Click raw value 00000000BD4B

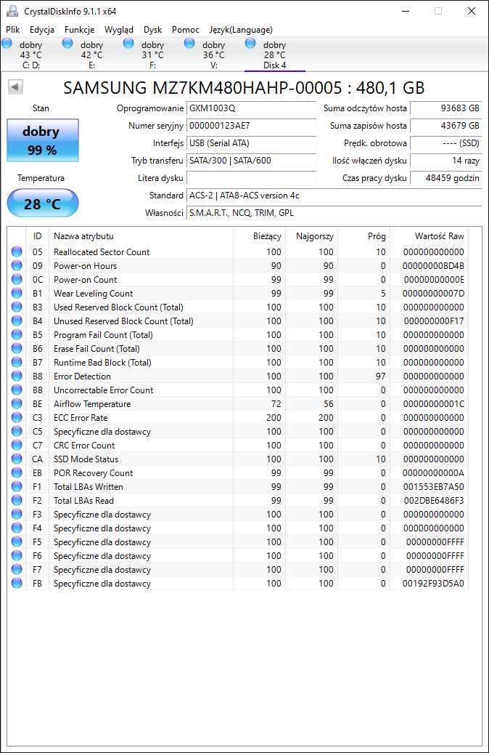tap(433, 265)
